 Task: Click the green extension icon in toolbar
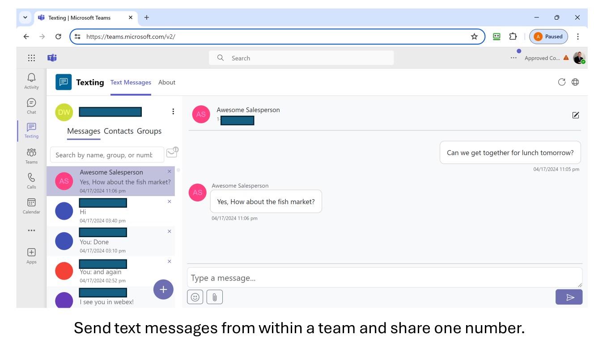click(x=496, y=37)
